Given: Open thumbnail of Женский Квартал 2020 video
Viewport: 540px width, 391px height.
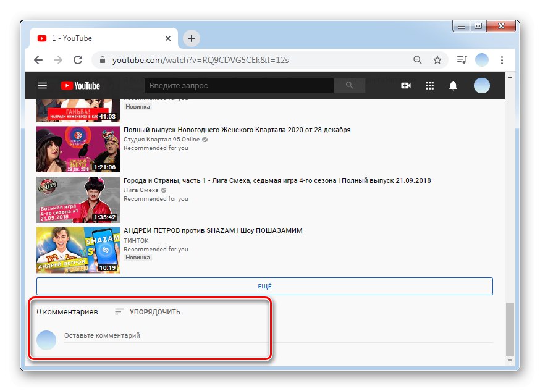Looking at the screenshot, I should coord(78,149).
